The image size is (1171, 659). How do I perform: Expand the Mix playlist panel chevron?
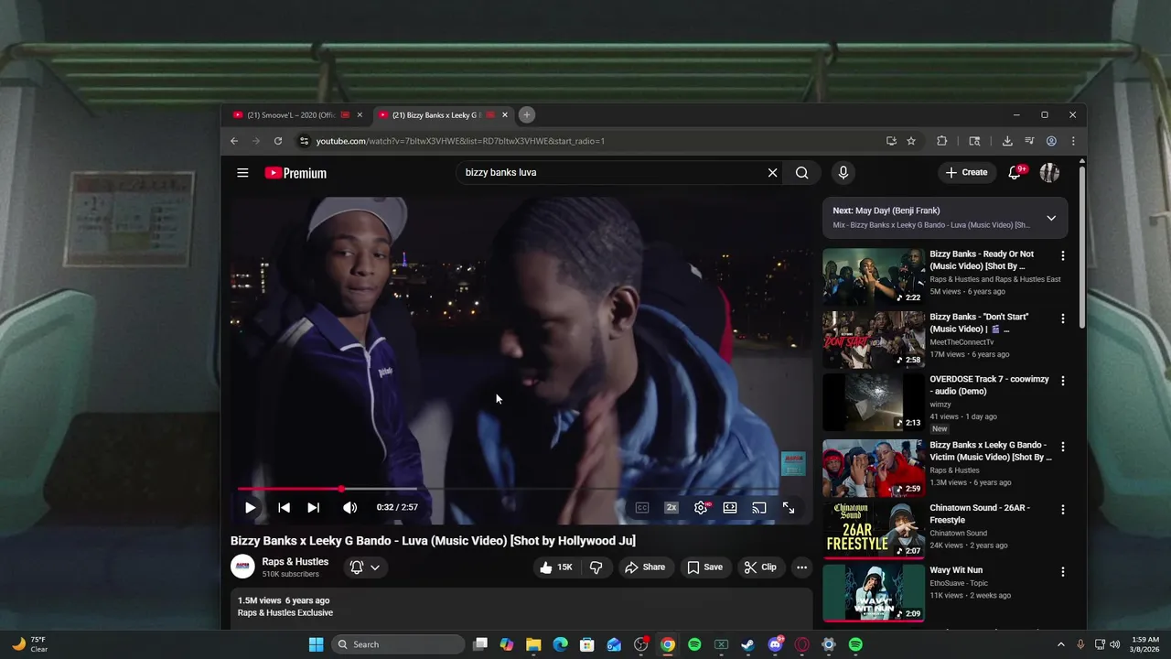(x=1051, y=218)
